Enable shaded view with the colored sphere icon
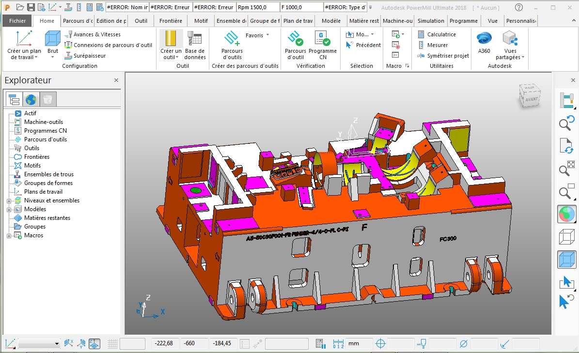The image size is (579, 353). 566,214
